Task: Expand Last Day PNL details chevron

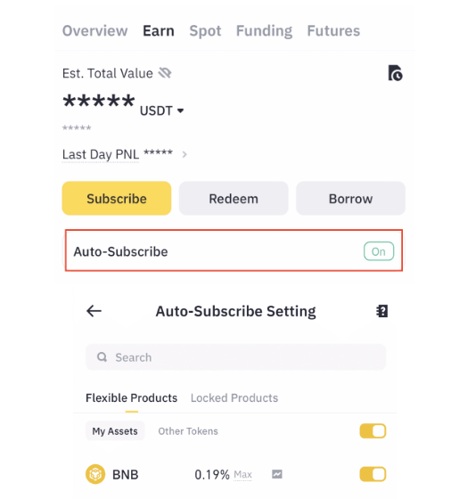Action: (184, 155)
